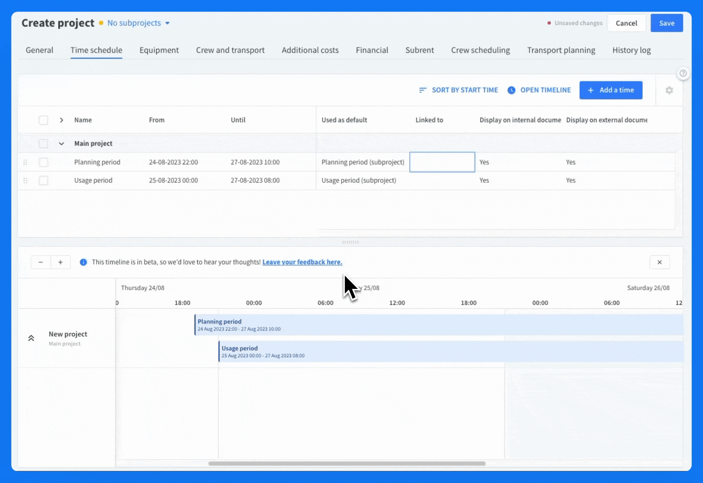Click the panel splitter handle above timeline
703x483 pixels.
350,242
